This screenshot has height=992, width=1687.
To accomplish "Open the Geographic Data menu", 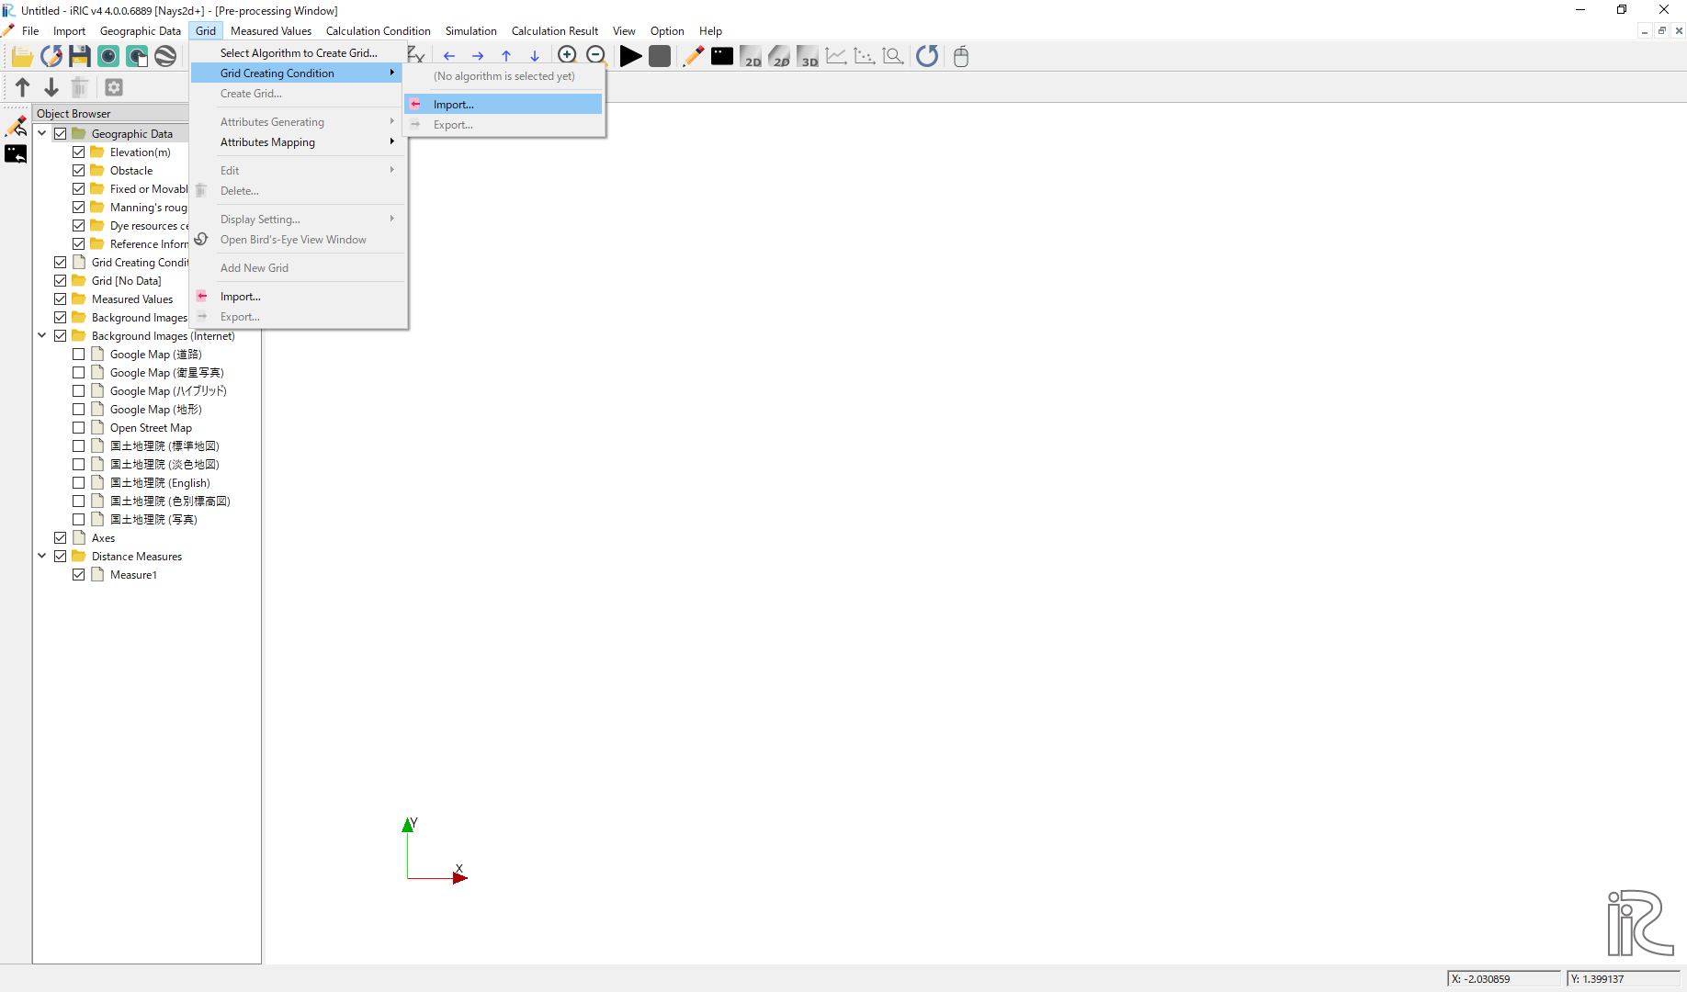I will pyautogui.click(x=141, y=31).
